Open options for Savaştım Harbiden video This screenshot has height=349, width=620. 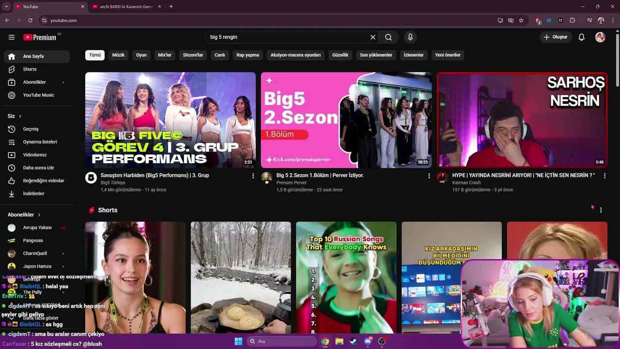tap(253, 176)
